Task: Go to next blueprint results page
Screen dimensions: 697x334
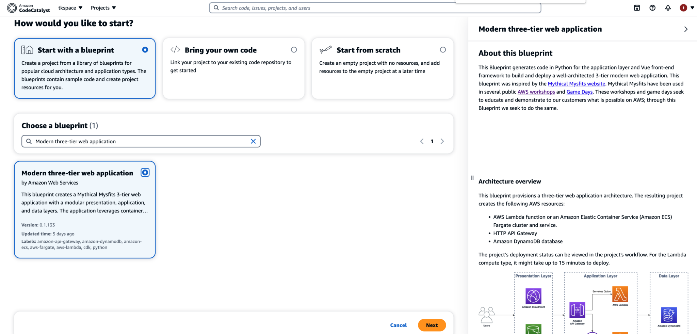Action: click(442, 141)
